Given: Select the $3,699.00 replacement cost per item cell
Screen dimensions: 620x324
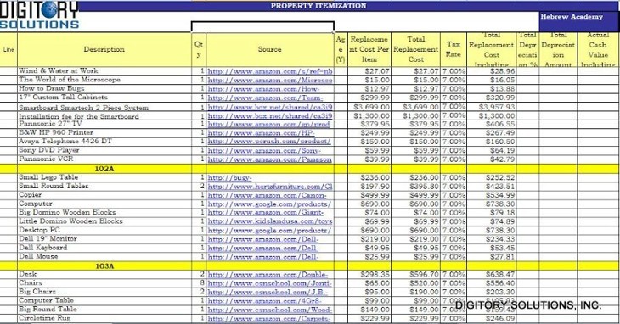Looking at the screenshot, I should (x=369, y=107).
